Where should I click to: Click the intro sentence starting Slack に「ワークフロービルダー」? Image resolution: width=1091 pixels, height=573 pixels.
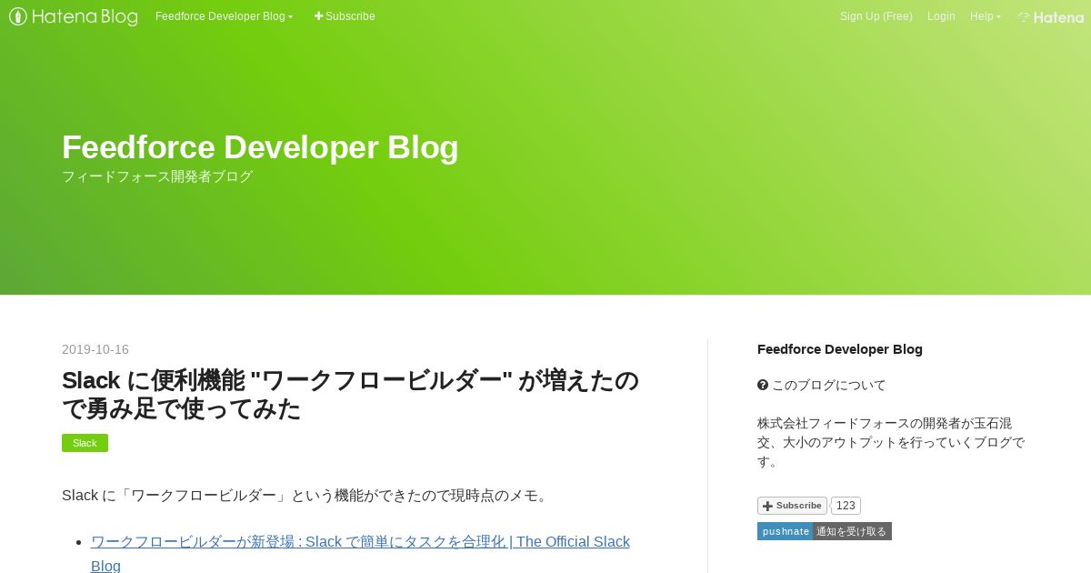click(307, 496)
